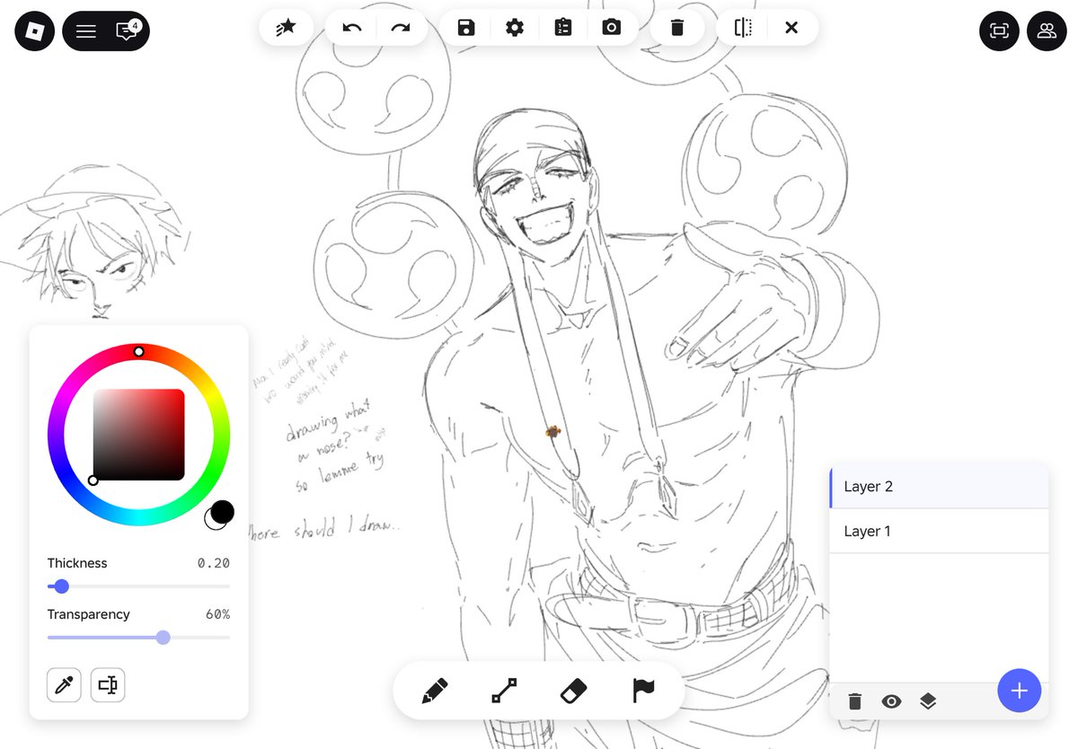This screenshot has height=749, width=1078.
Task: Redo the last undone stroke
Action: tap(401, 28)
